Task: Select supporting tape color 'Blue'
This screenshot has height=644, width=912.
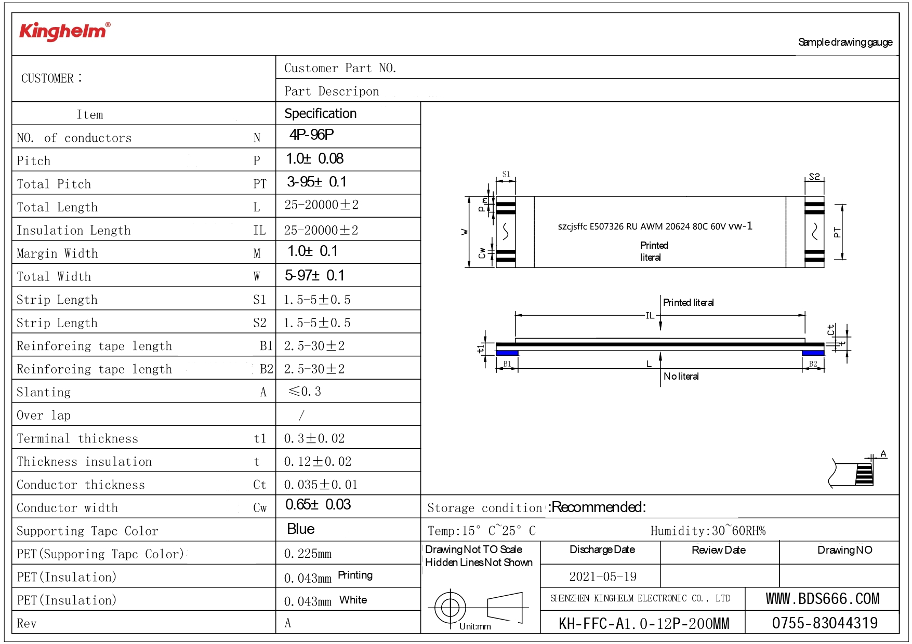Action: [x=301, y=529]
